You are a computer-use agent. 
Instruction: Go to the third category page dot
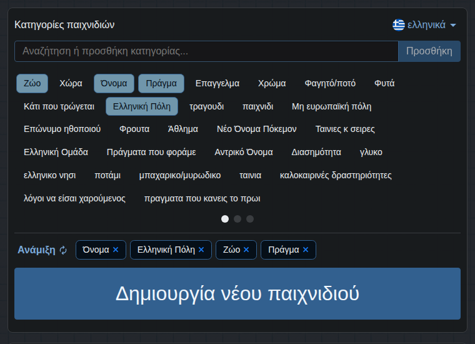250,219
